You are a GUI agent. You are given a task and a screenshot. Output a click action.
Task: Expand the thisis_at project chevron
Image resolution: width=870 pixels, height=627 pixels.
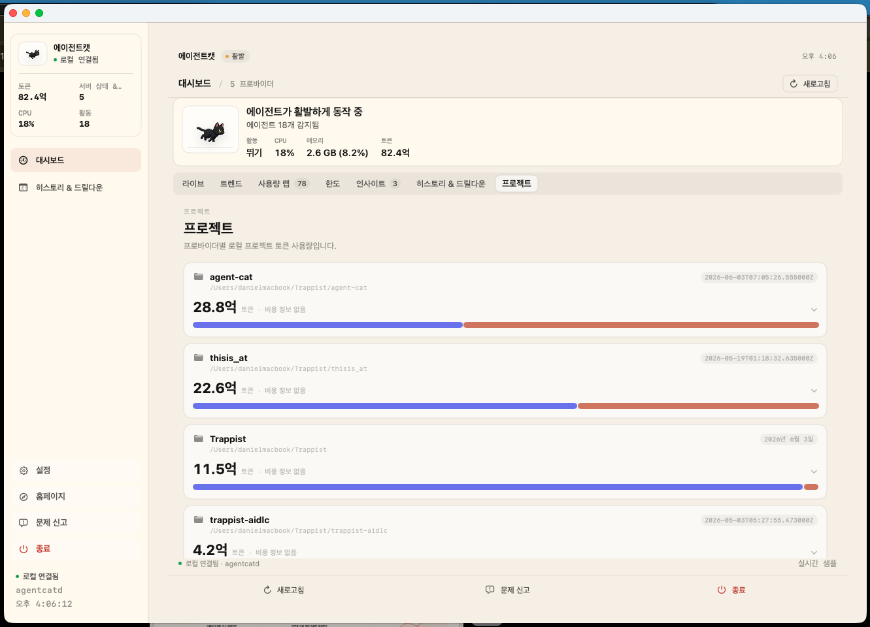pos(814,391)
